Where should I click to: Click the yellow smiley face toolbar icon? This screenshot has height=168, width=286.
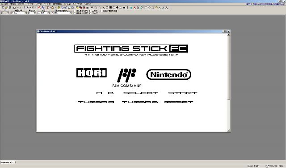coord(59,8)
